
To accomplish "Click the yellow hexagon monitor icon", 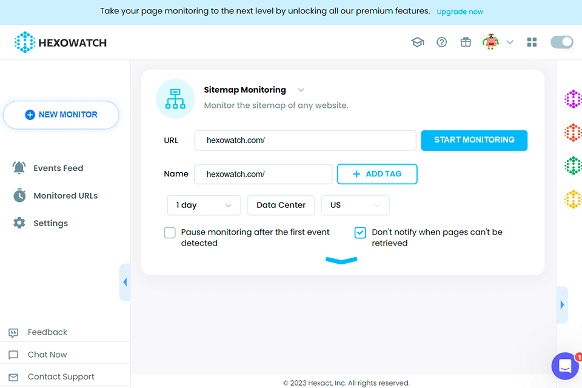I will (573, 199).
